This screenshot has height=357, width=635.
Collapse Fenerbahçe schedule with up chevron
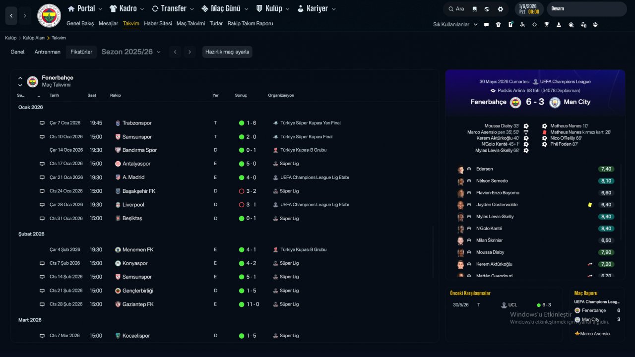click(20, 78)
